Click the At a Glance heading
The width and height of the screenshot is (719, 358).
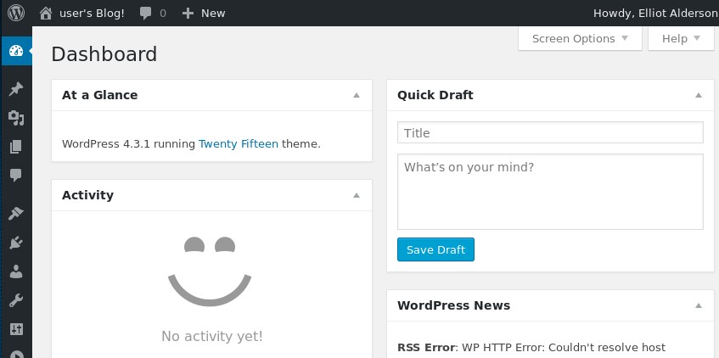(99, 95)
